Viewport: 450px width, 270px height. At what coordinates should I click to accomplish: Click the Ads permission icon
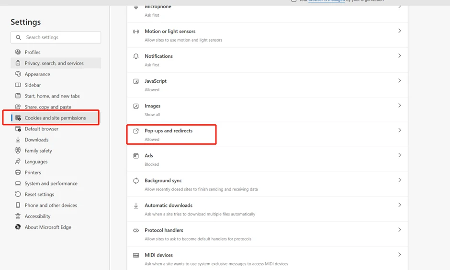point(136,156)
